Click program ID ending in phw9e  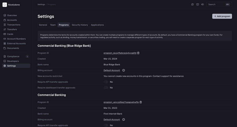pos(121,102)
